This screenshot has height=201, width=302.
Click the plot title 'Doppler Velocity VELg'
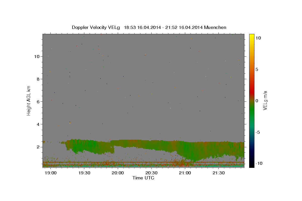point(96,27)
